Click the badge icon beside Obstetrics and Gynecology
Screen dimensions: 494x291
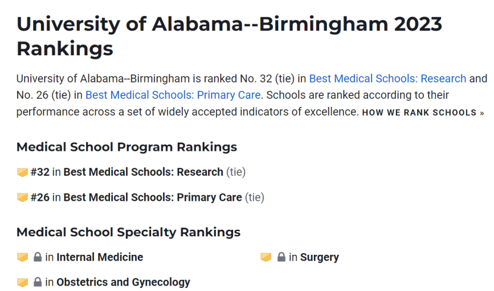click(23, 283)
